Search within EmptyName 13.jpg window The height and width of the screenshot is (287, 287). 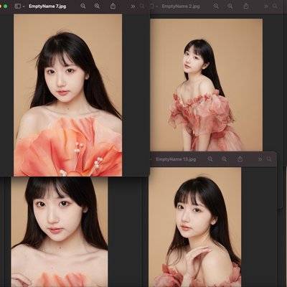coord(269,159)
